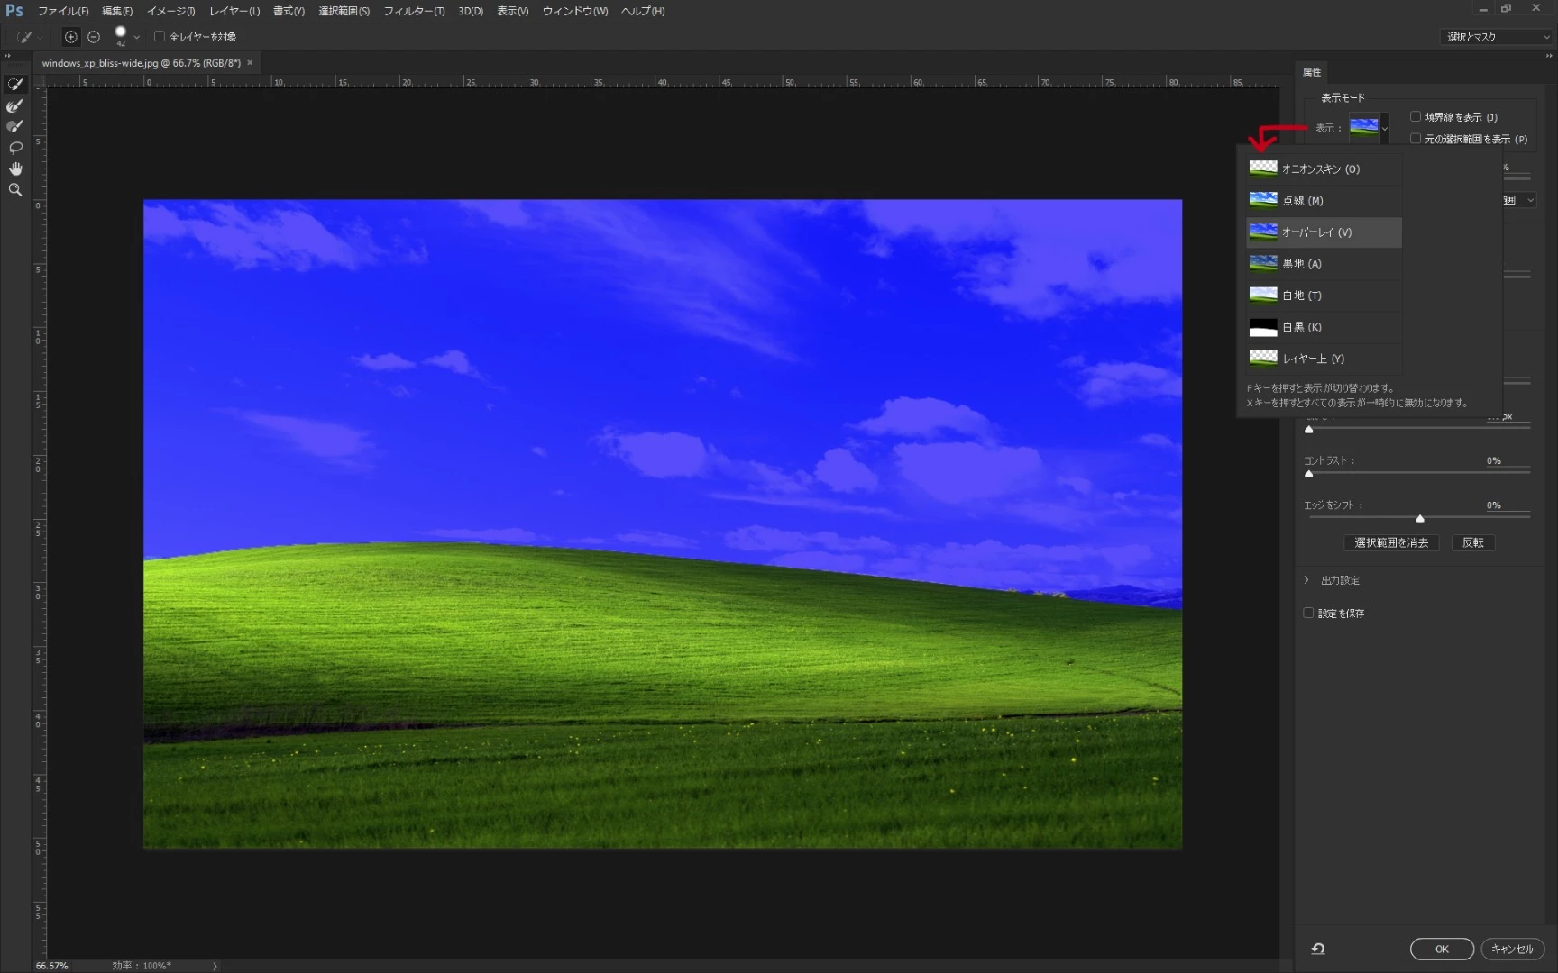Screen dimensions: 1558x973
Task: Choose 点線 (M) view mode
Action: tap(1324, 200)
